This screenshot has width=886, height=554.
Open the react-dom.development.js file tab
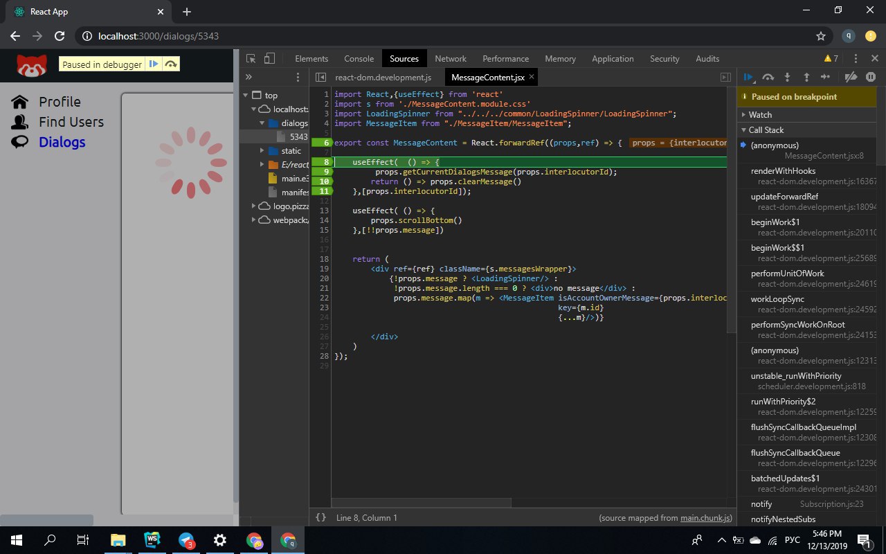(x=383, y=78)
